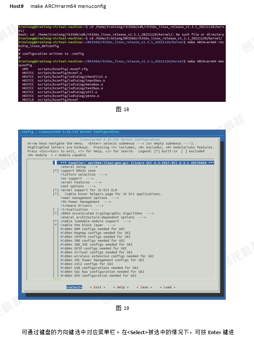
Task: Click the Help button
Action: (121, 287)
